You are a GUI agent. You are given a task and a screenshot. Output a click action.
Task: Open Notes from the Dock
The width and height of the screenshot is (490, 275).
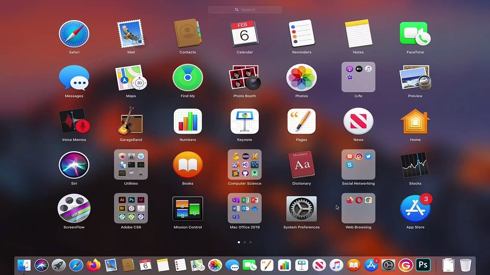tap(163, 265)
